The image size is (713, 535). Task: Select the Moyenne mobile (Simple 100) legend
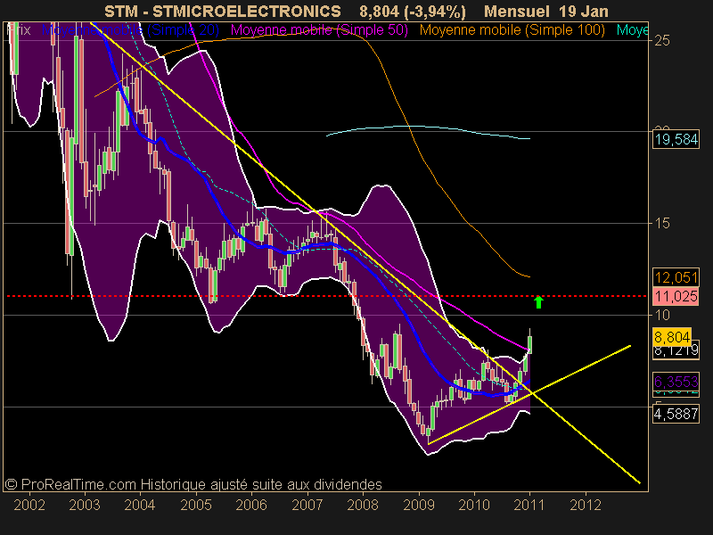[512, 30]
